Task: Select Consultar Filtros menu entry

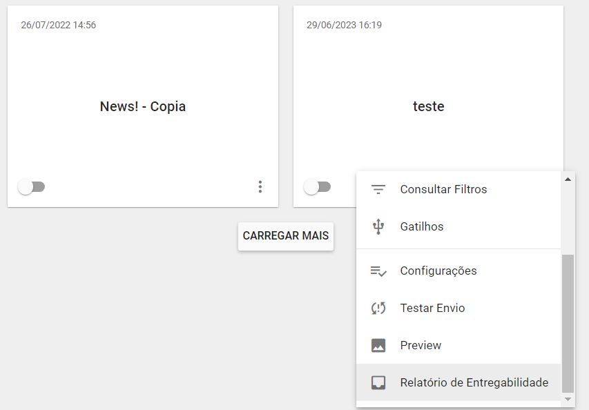Action: [x=443, y=189]
